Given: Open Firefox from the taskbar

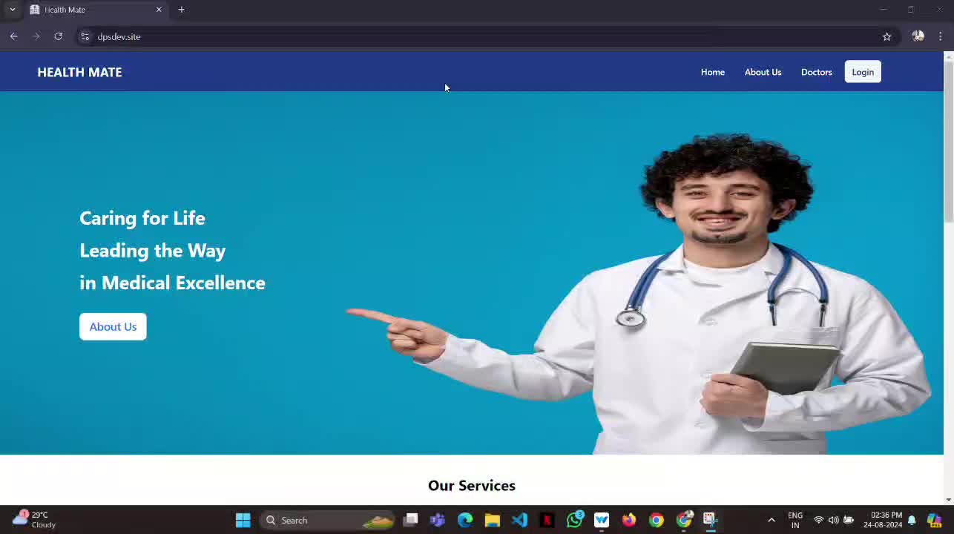Looking at the screenshot, I should pyautogui.click(x=629, y=520).
